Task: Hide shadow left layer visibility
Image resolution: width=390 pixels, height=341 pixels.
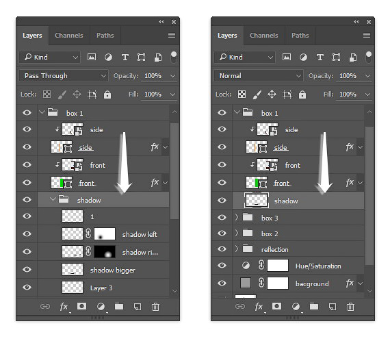Action: coord(27,234)
